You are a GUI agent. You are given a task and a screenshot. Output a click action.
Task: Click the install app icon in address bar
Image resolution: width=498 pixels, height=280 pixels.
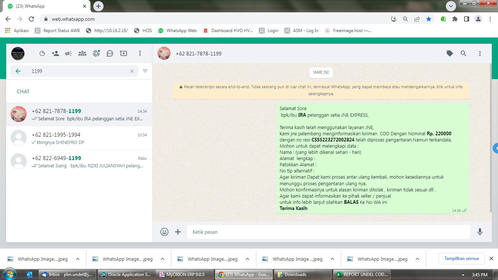pos(394,19)
